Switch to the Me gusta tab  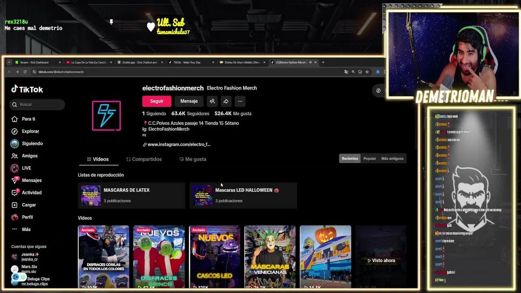pos(193,159)
